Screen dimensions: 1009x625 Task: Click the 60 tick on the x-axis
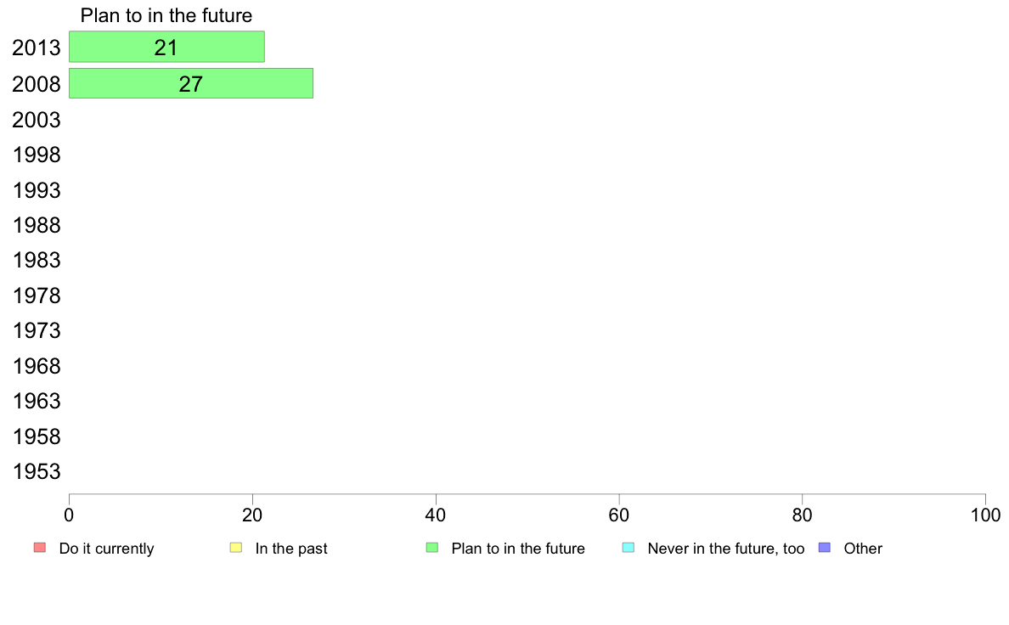pos(619,515)
